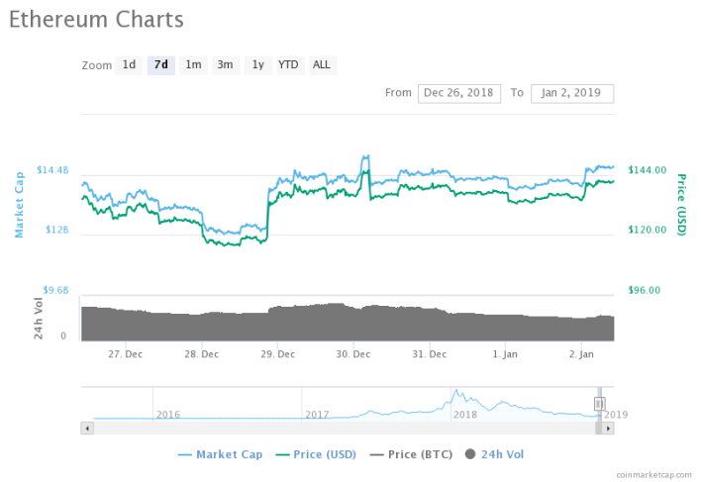Click the navigator scrollbar track
This screenshot has height=482, width=701.
[x=347, y=429]
